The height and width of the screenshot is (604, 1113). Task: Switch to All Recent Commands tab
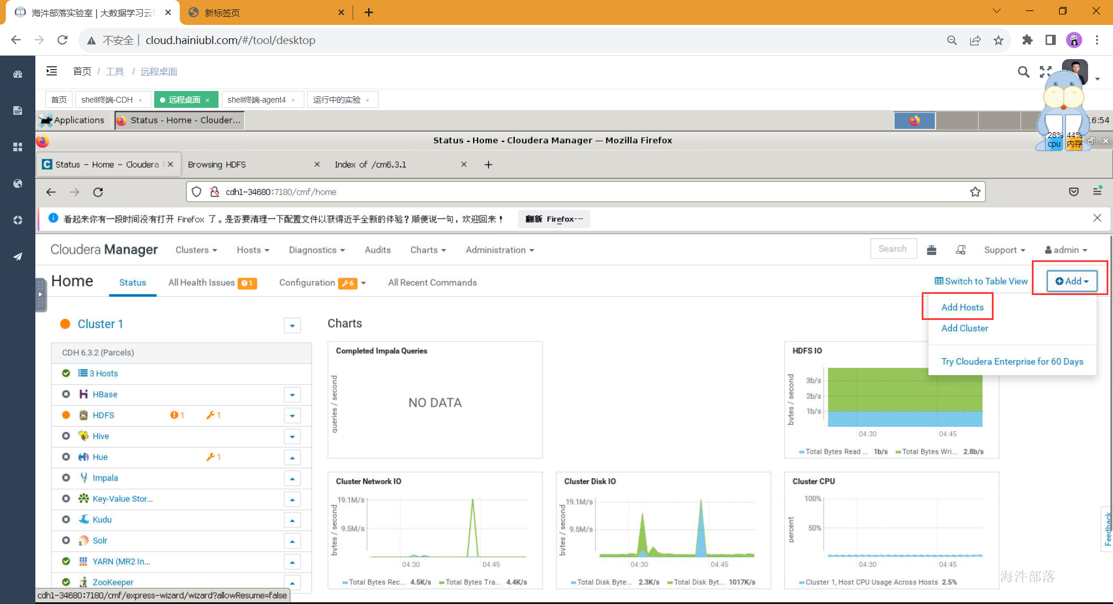432,282
